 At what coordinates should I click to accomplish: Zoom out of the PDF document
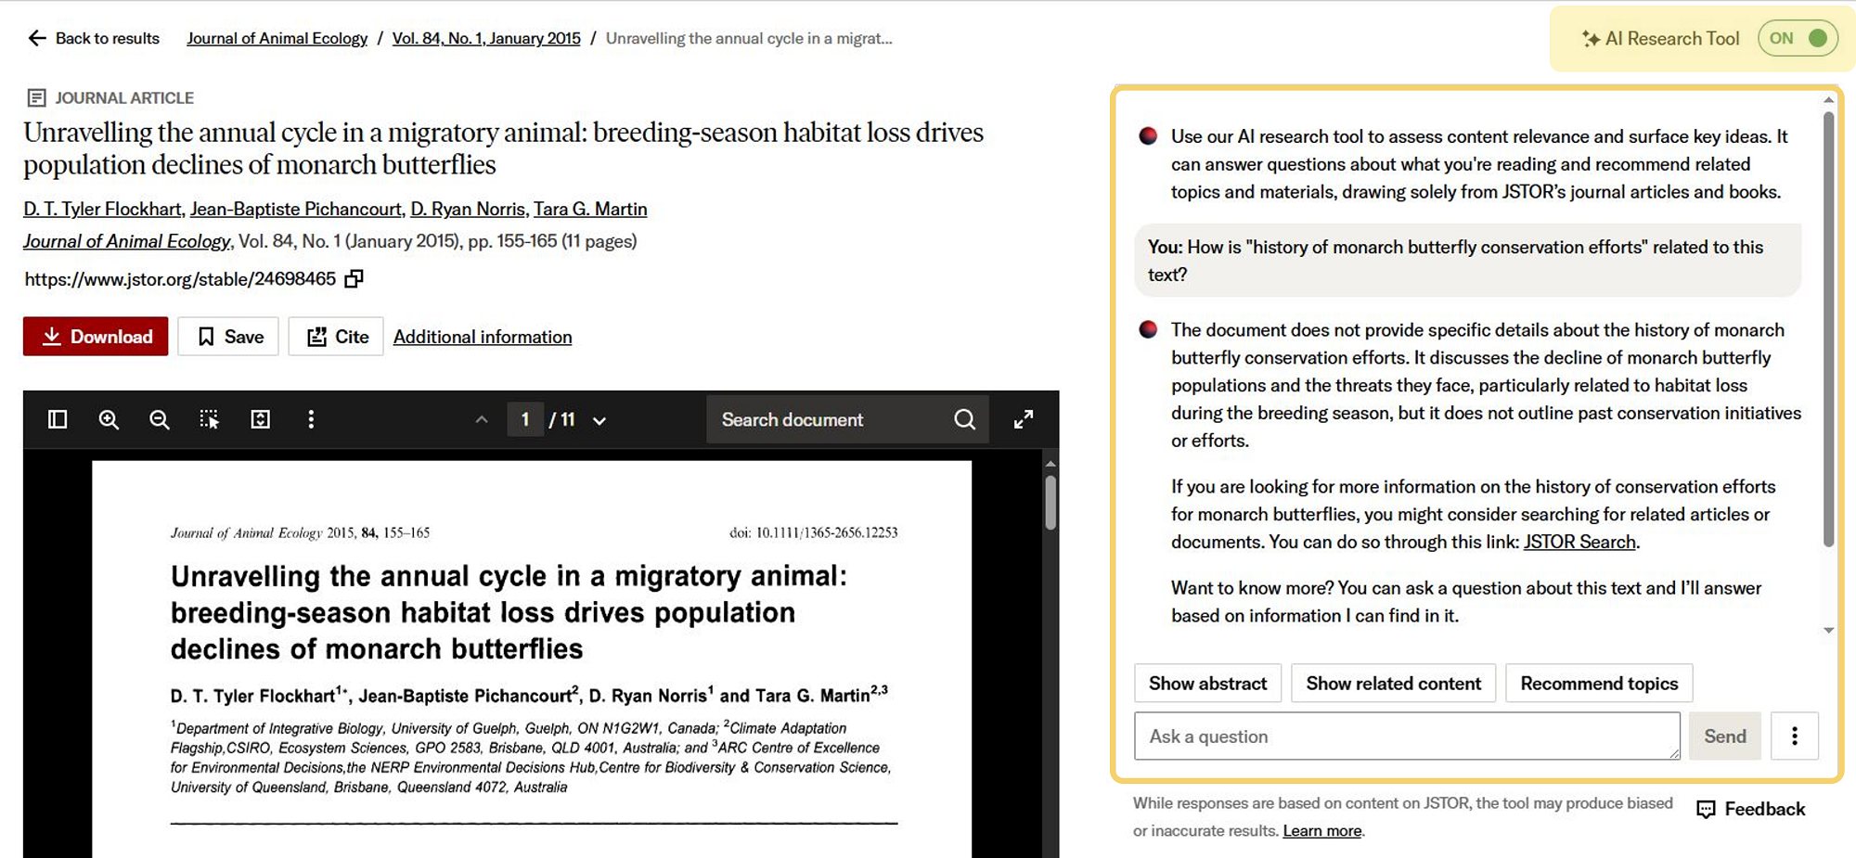pos(160,419)
